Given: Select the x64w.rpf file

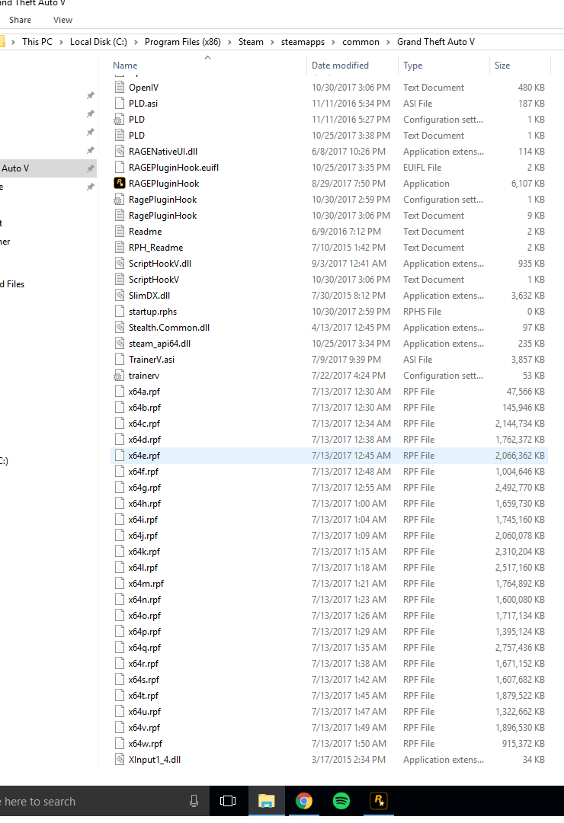Looking at the screenshot, I should point(329,744).
